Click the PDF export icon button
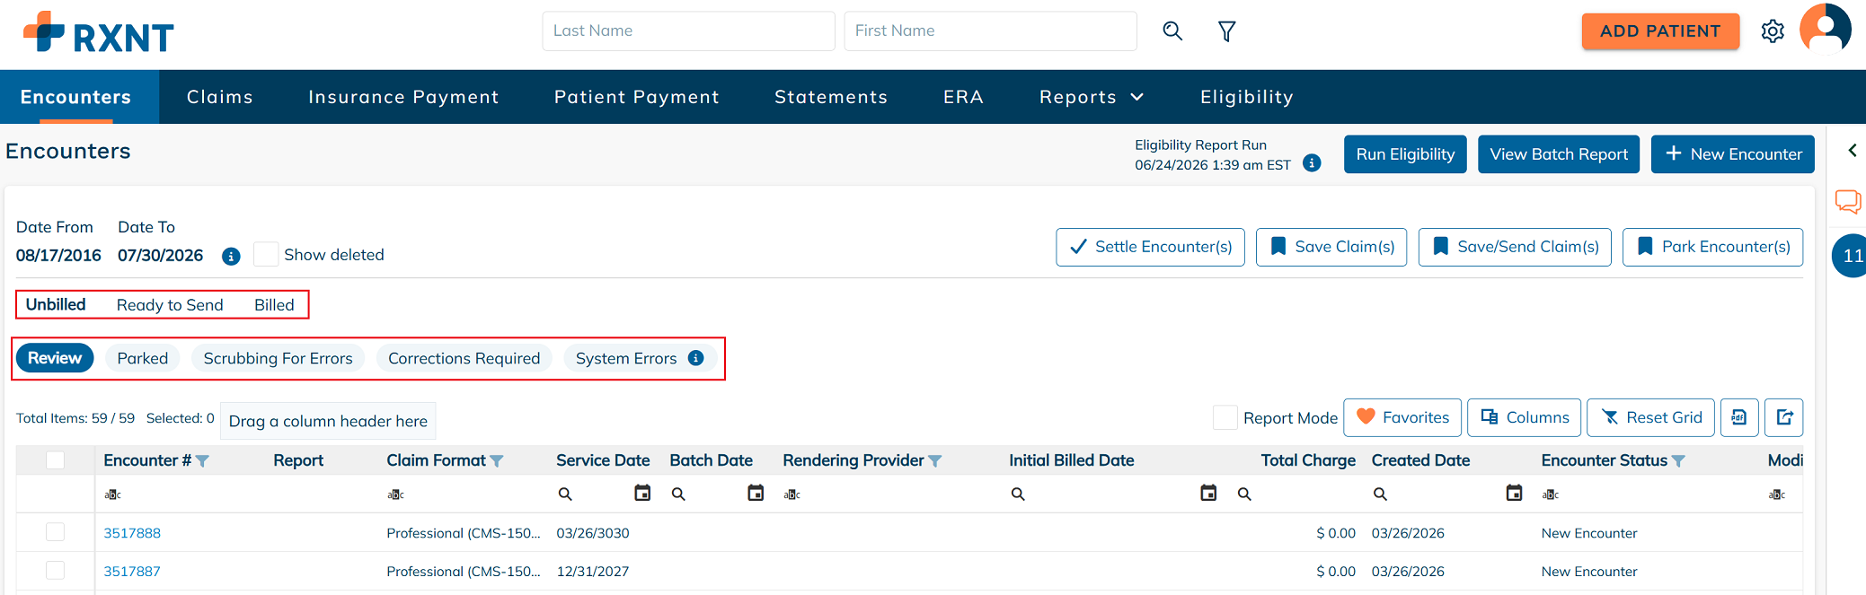 pos(1739,417)
